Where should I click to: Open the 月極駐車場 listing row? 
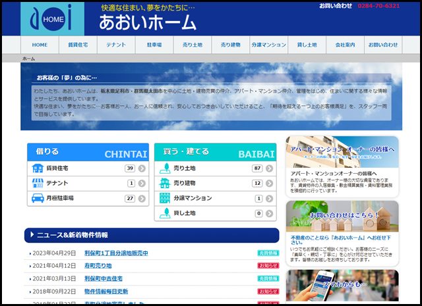point(88,199)
